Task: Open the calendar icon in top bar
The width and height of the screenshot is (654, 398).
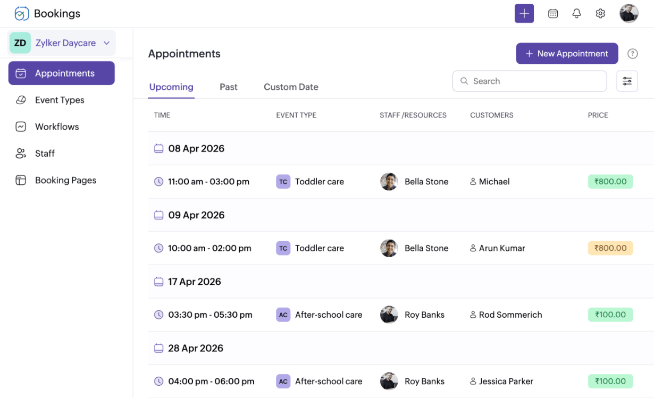Action: [x=553, y=14]
